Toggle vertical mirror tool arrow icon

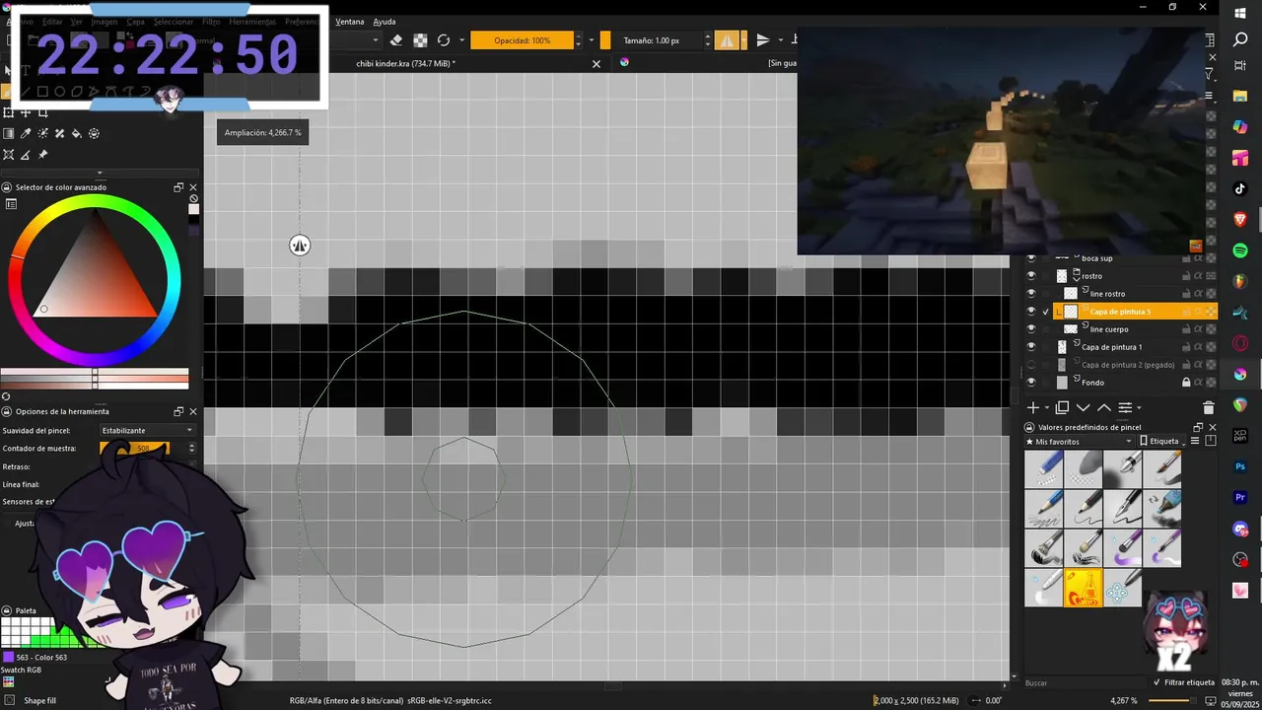click(762, 40)
